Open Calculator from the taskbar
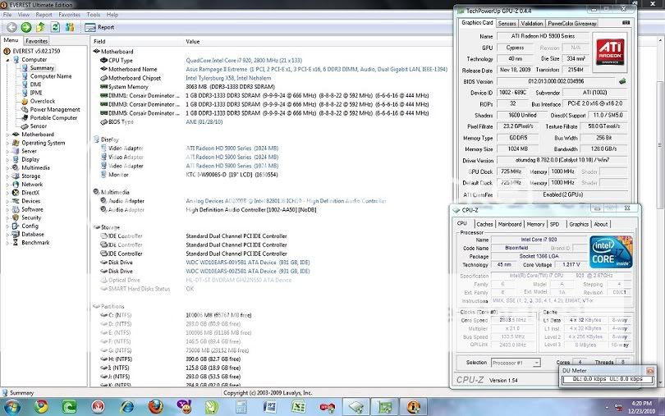This screenshot has width=665, height=416. [241, 407]
